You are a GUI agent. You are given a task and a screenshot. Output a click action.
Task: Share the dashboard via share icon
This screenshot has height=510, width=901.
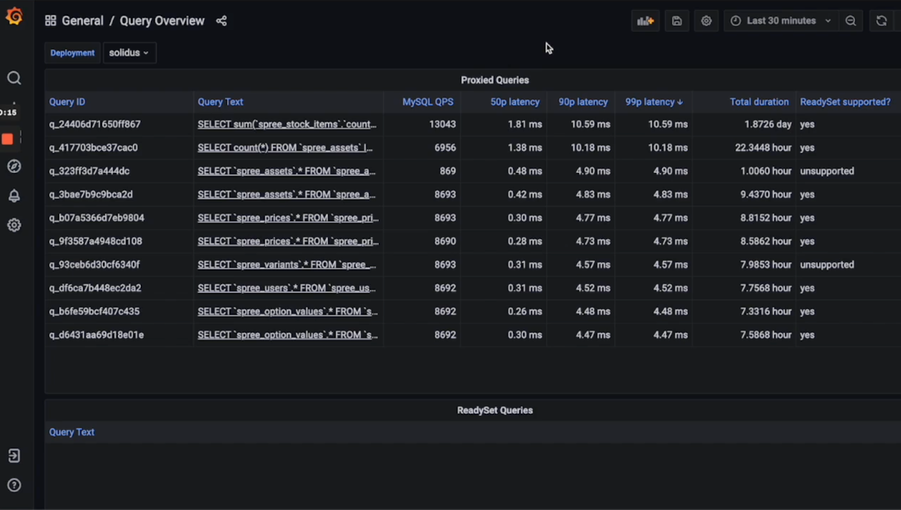[221, 21]
